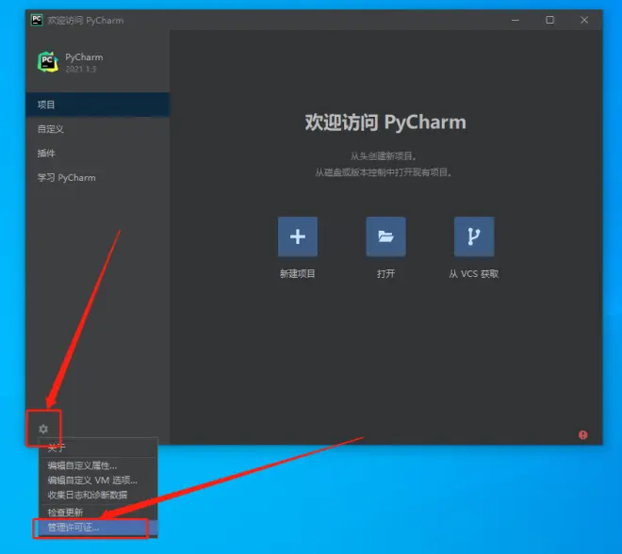Close the PyCharm welcome window
Screen dimensions: 622x554
point(584,20)
